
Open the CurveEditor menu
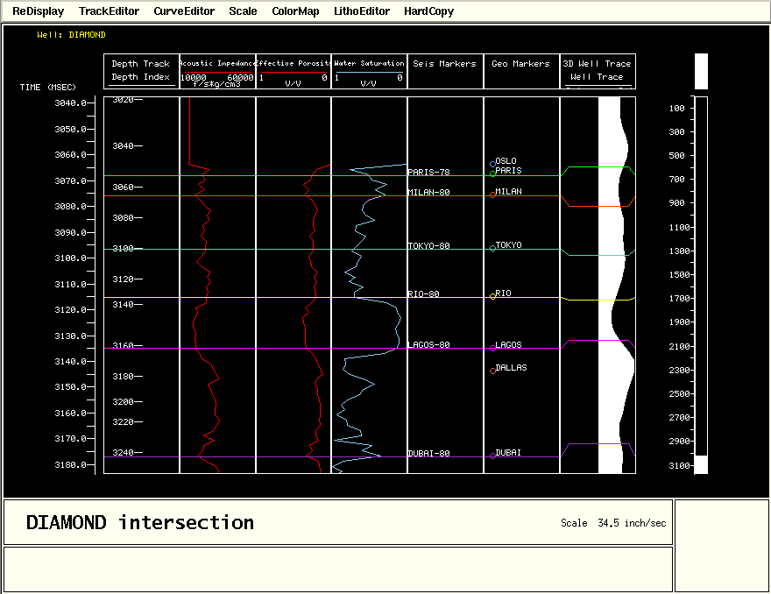tap(183, 11)
